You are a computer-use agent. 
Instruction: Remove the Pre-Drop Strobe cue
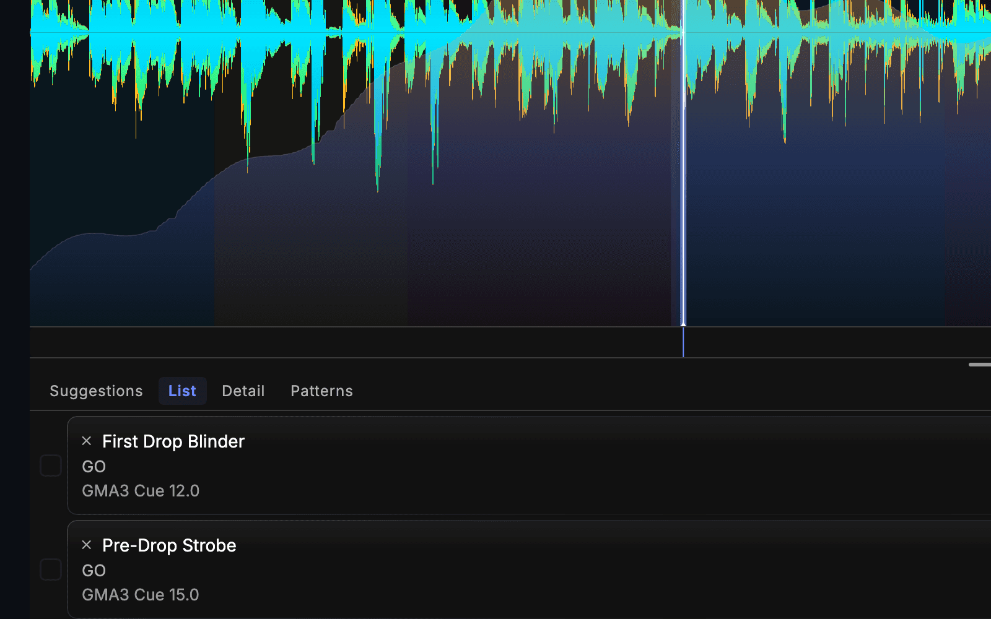click(87, 545)
